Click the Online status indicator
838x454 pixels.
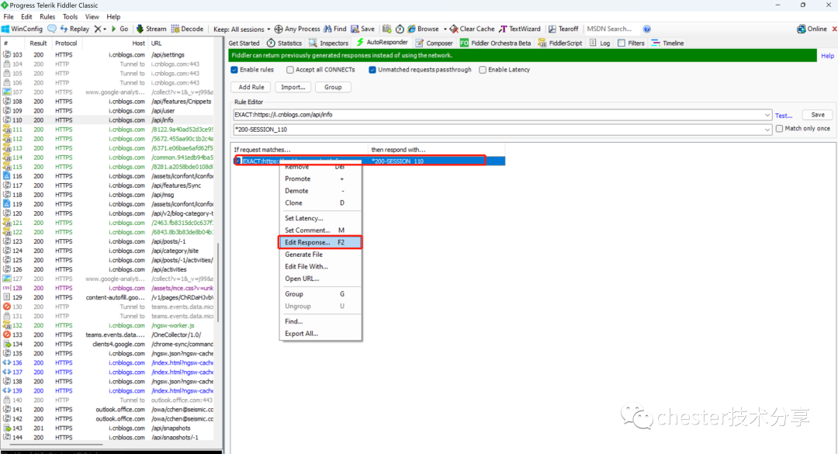[x=812, y=29]
